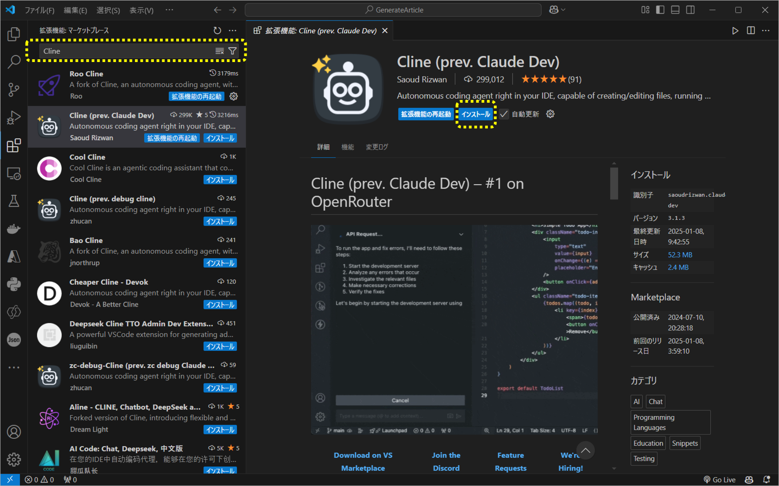This screenshot has height=486, width=779.
Task: Open the Python view icon
Action: point(14,284)
